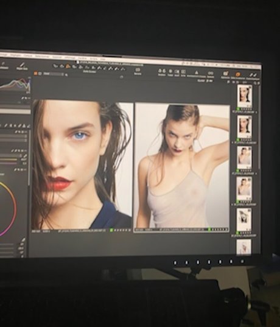
Task: Click the orange circular icon in top-right toolbar
Action: tap(238, 74)
